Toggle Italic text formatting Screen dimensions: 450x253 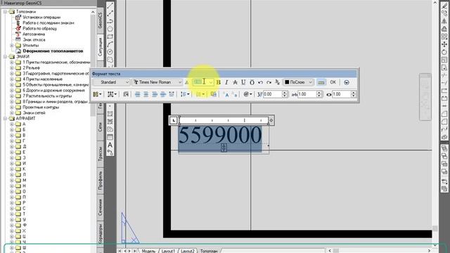coord(226,82)
